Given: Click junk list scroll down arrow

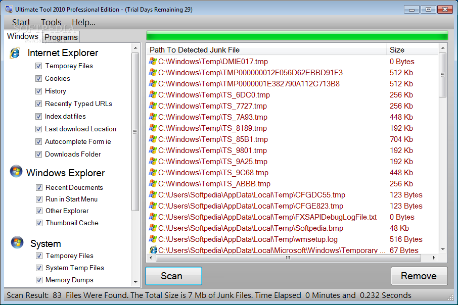Looking at the screenshot, I should (443, 249).
